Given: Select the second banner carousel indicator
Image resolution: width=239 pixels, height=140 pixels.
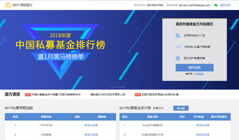Looking at the screenshot, I should (117, 87).
